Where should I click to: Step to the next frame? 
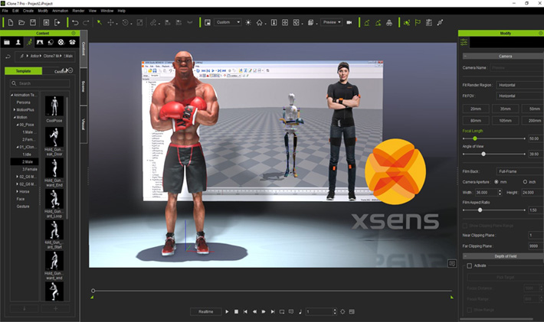point(264,311)
